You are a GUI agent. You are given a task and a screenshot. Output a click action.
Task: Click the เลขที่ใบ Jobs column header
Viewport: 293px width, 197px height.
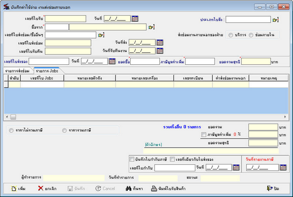[42, 78]
